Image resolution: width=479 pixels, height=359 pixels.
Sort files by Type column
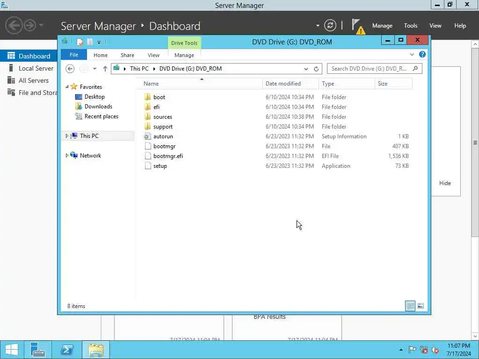[x=347, y=84]
